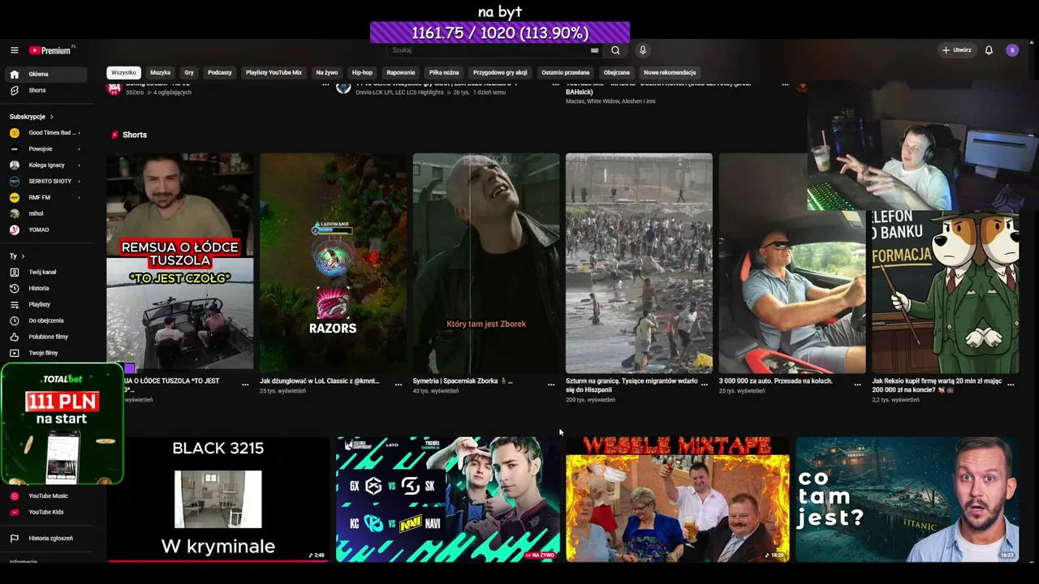Filter the feed by Podcasty
This screenshot has height=584, width=1039.
[x=220, y=72]
